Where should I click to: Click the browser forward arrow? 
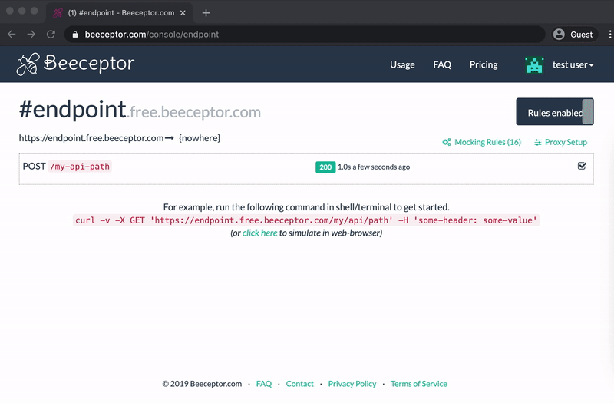coord(31,35)
